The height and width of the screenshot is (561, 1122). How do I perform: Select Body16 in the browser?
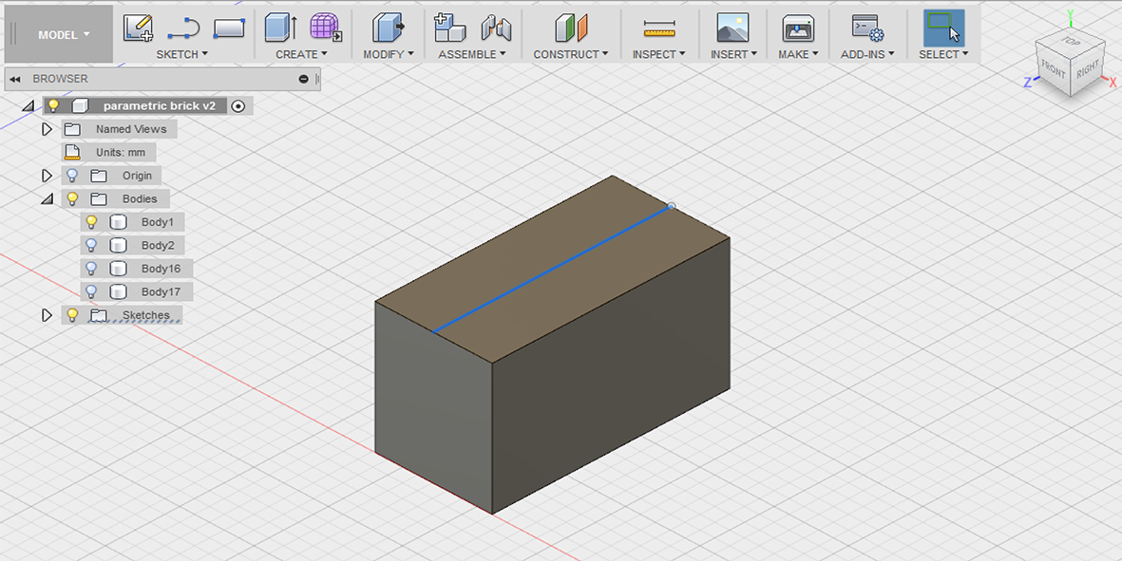(x=161, y=269)
